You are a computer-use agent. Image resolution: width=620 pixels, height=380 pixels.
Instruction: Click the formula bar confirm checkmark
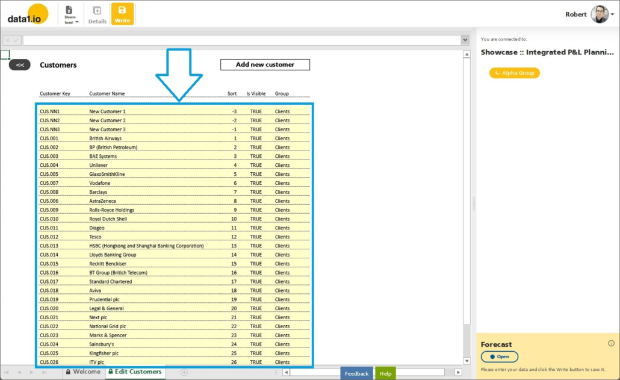tap(16, 40)
